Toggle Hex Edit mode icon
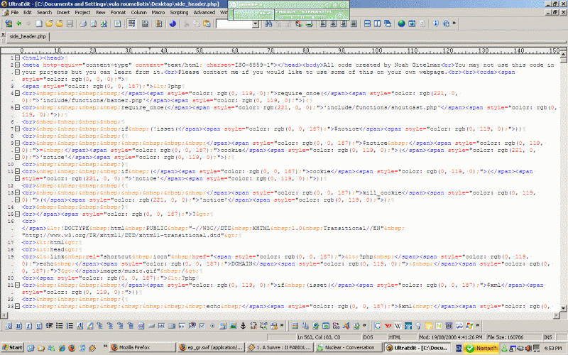 coord(146,23)
